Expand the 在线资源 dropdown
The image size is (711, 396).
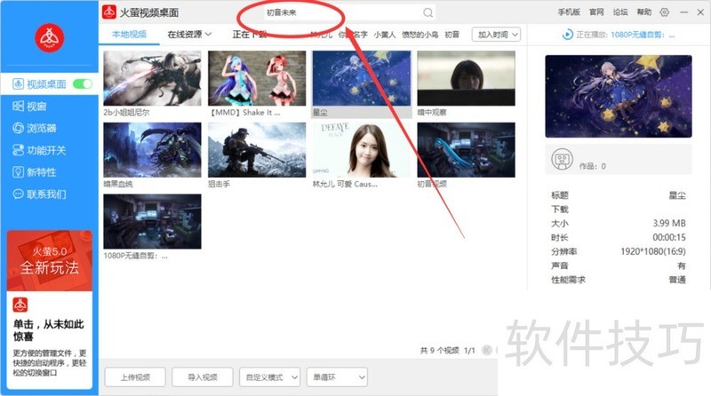189,34
